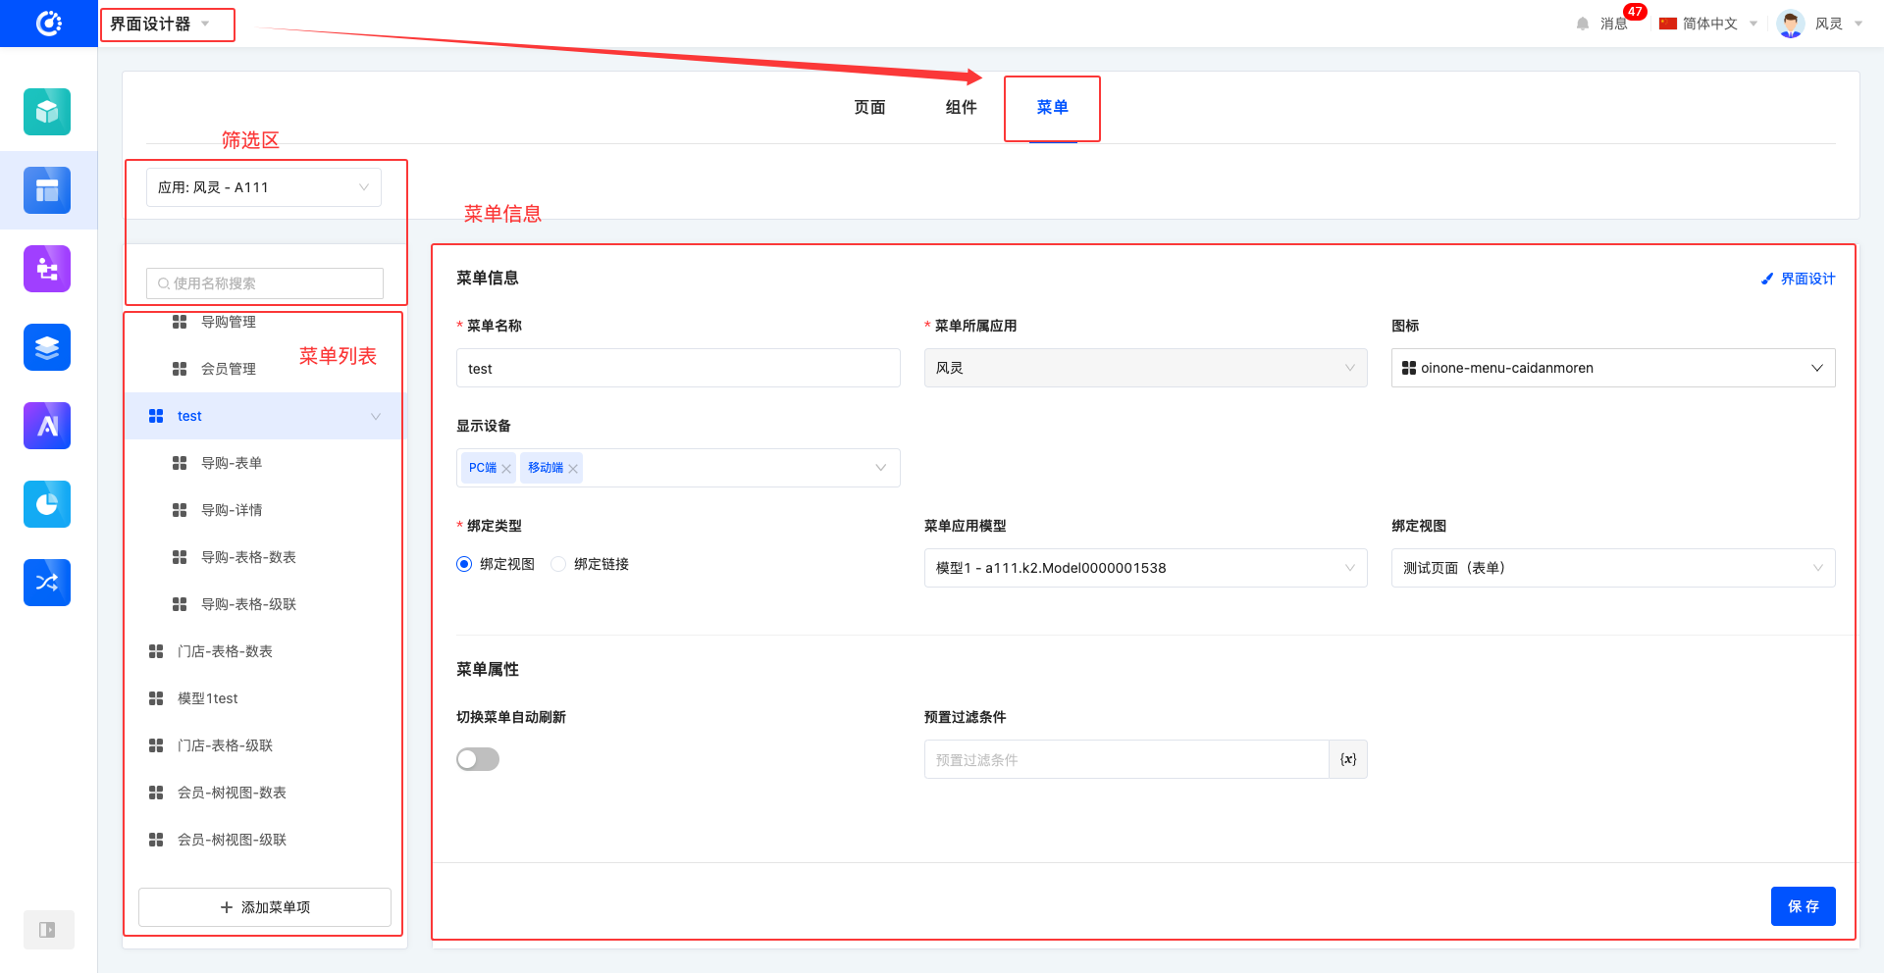Open the pie chart sidebar icon
1884x973 pixels.
47,504
